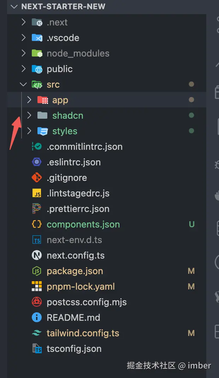Viewport: 219px width, 378px height.
Task: Expand the app folder chevron
Action: [29, 100]
